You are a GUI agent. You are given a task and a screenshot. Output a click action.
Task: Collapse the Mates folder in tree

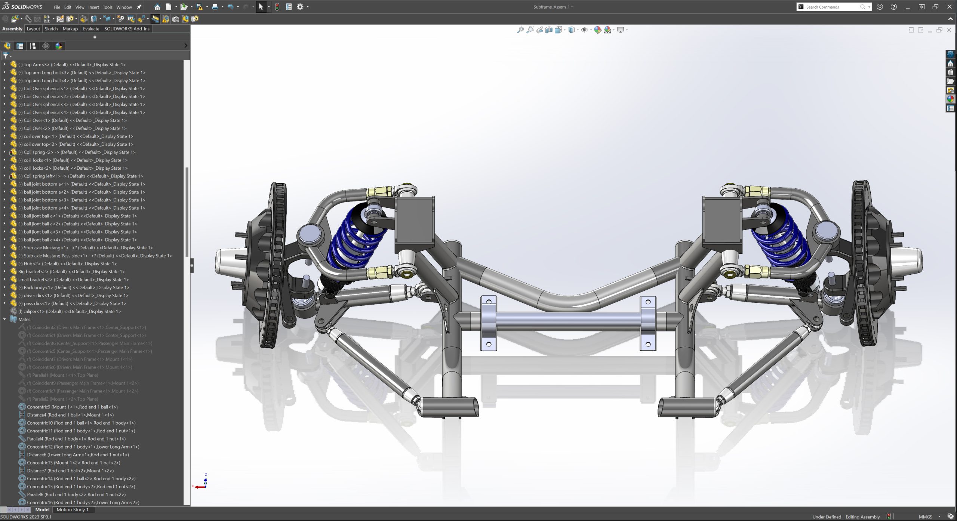point(4,319)
